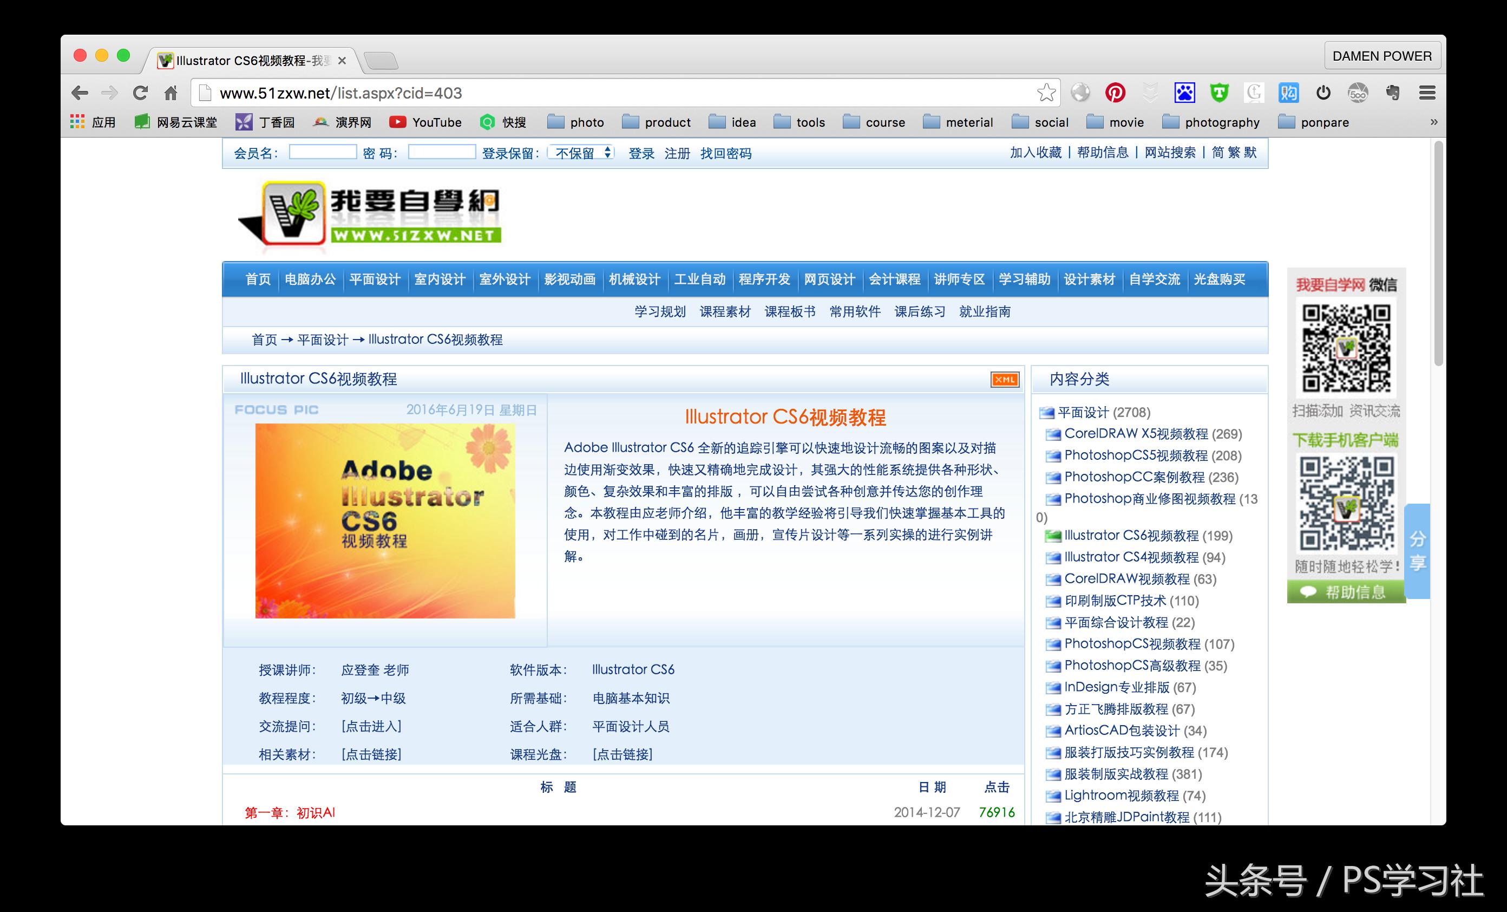Click inside the 会员名 username field
This screenshot has height=912, width=1507.
coord(322,151)
